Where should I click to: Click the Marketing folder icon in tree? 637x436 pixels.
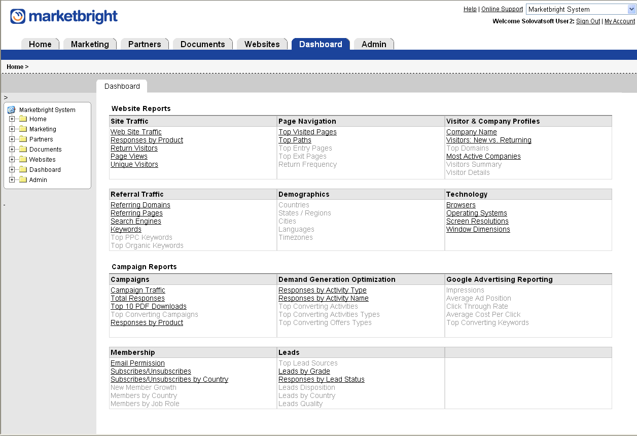coord(23,129)
